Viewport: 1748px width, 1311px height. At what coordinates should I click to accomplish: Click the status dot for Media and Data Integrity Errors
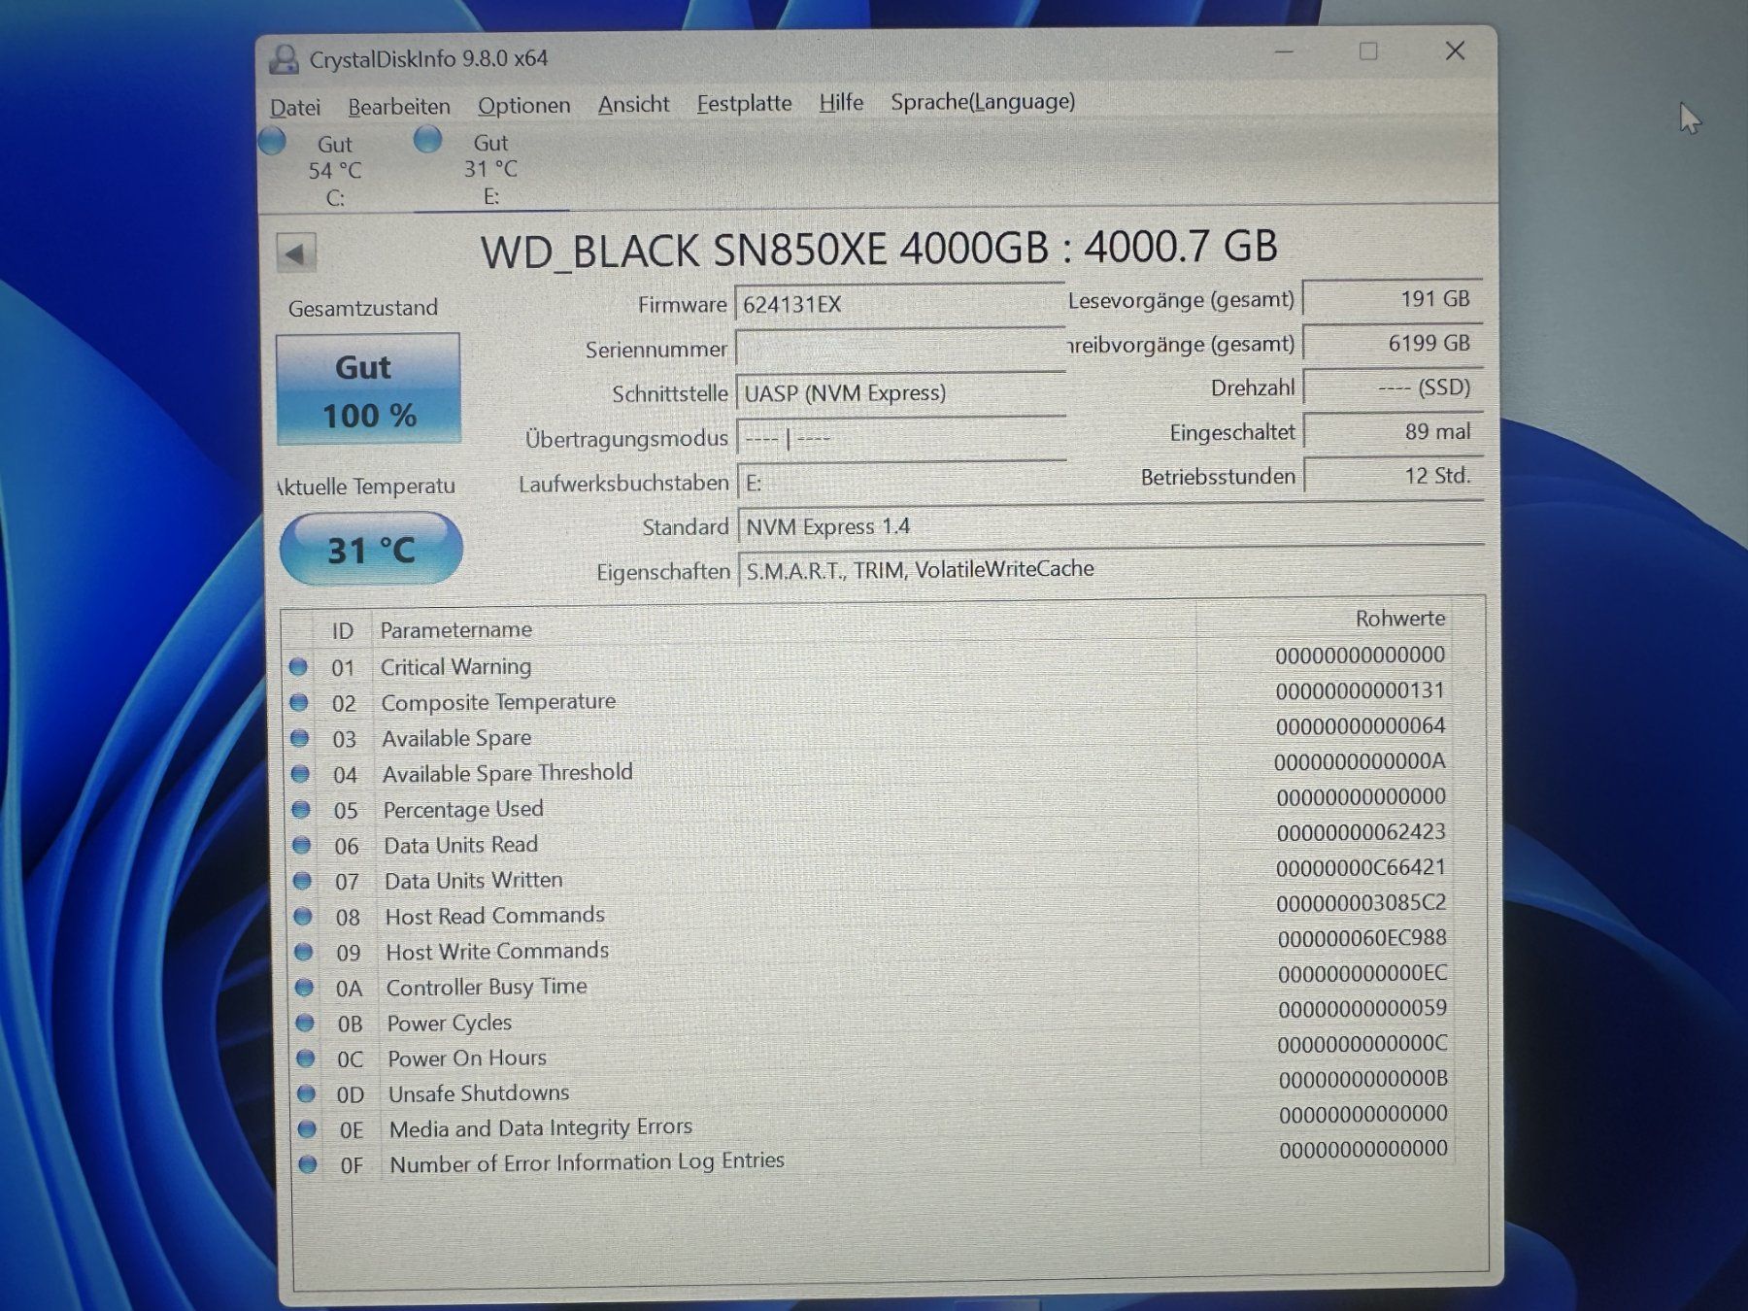pos(307,1129)
